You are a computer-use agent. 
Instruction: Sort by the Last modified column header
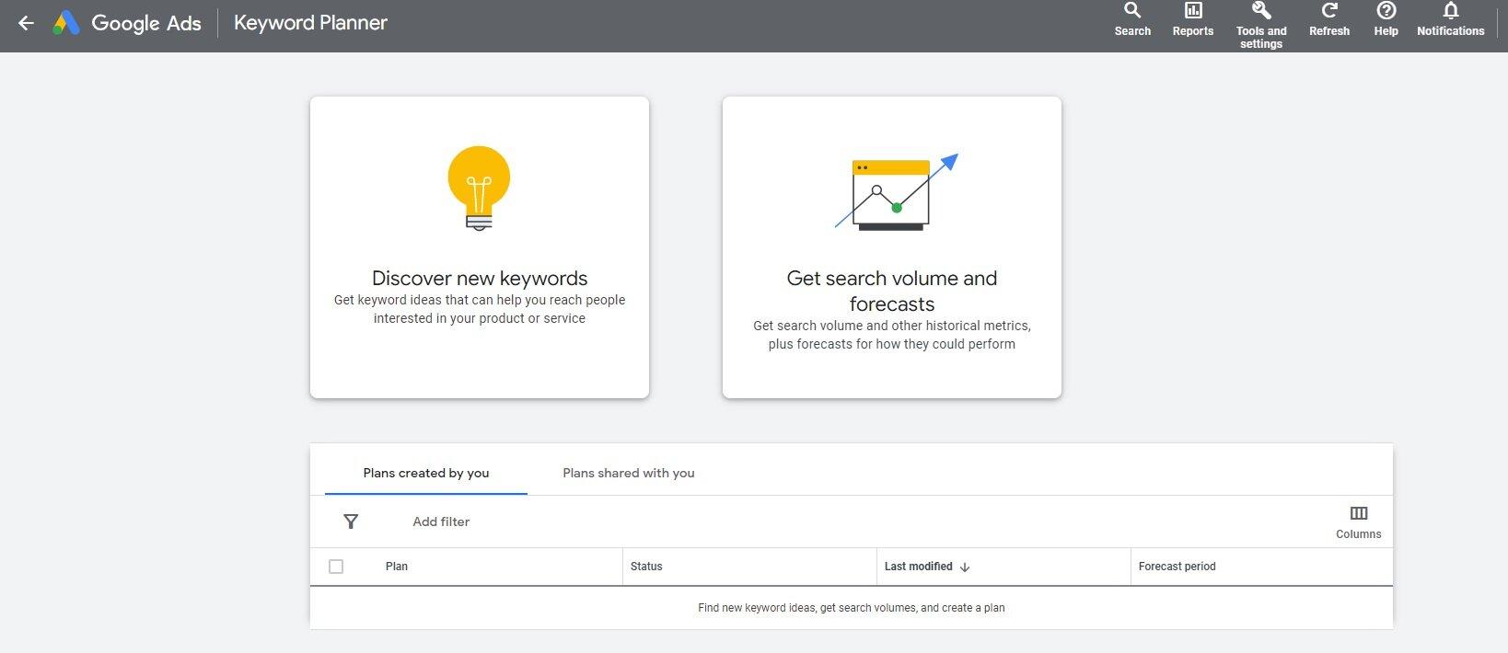pyautogui.click(x=919, y=567)
